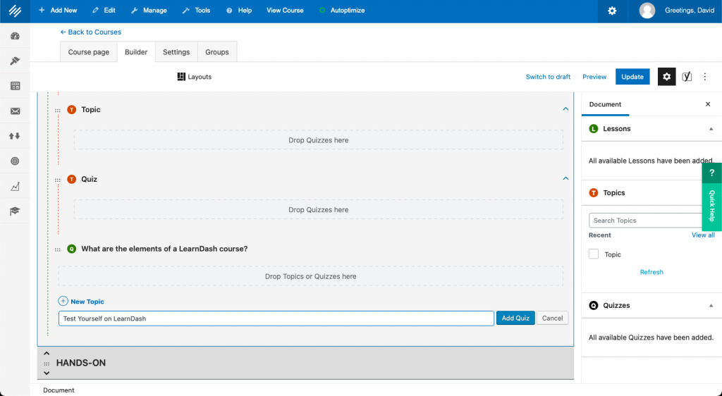Click the graduation cap icon in sidebar
This screenshot has width=722, height=396.
tap(15, 211)
